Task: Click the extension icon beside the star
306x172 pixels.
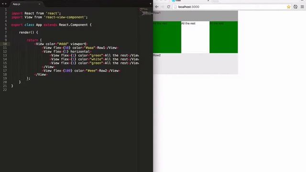Action: click(295, 7)
